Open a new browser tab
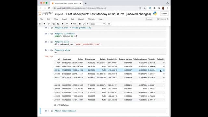The image size is (208, 117). (x=85, y=3)
